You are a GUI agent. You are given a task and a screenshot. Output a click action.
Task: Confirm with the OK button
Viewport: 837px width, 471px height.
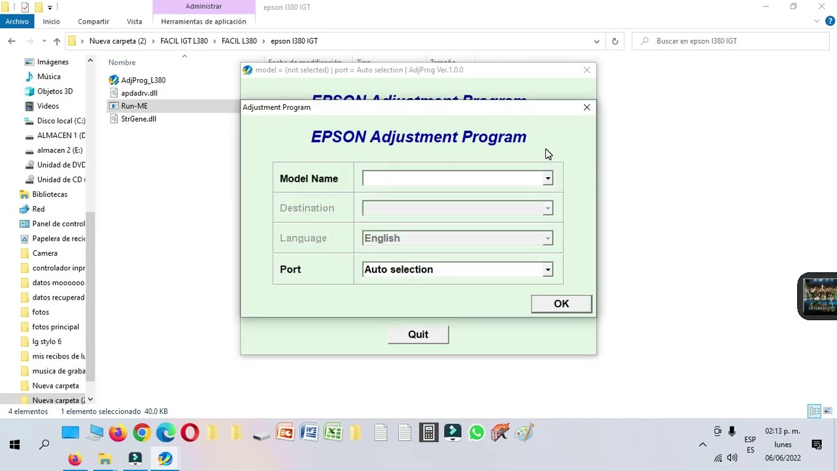(x=561, y=304)
